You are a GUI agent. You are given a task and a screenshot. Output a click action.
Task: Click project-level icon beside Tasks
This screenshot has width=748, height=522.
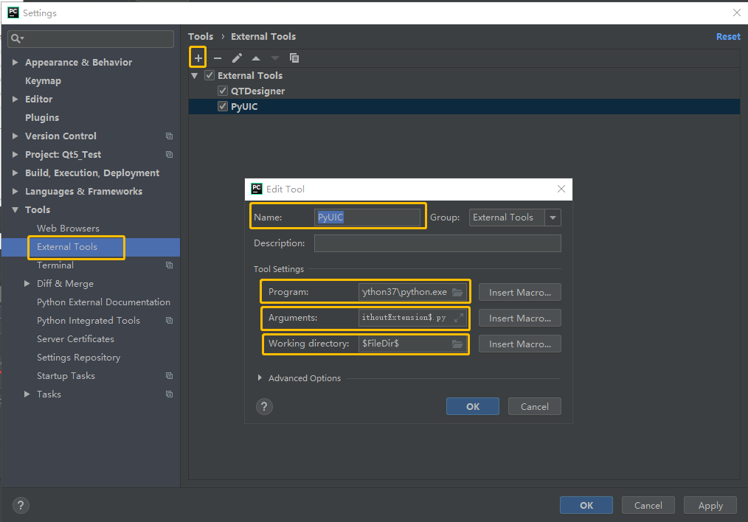click(170, 394)
